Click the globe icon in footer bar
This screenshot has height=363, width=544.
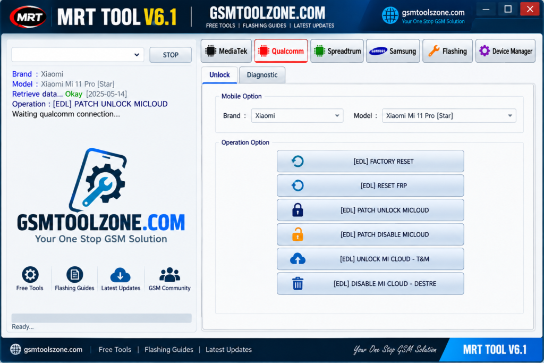tap(15, 349)
